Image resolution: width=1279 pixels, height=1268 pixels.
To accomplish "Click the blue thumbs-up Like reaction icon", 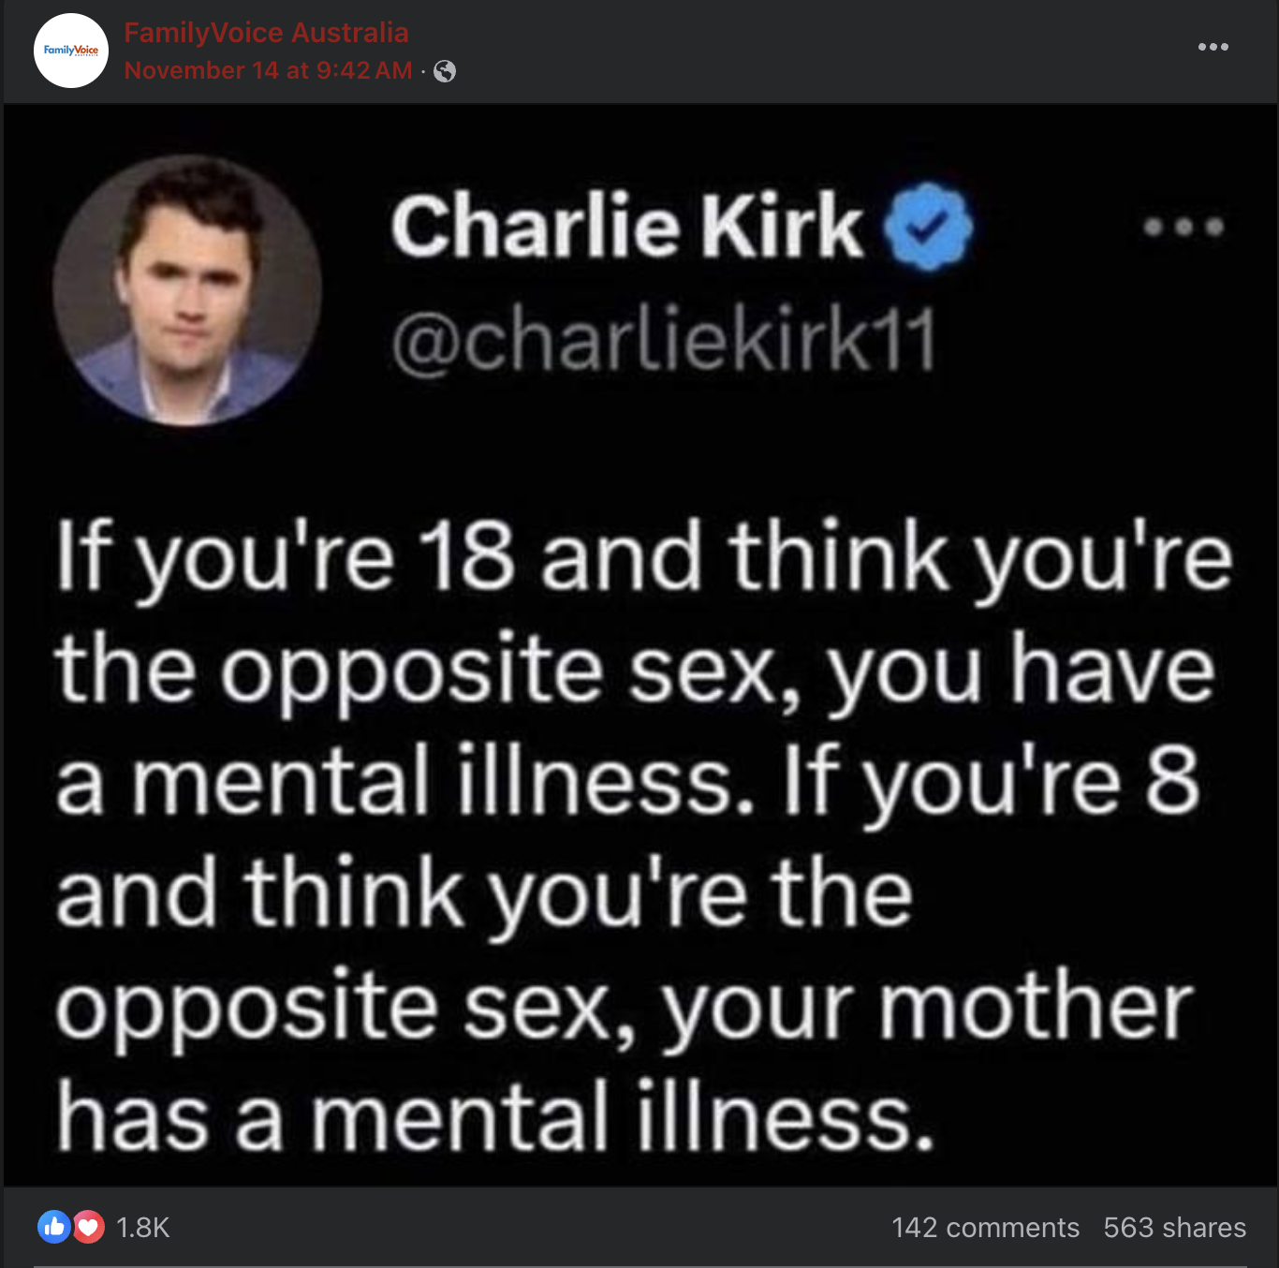I will pyautogui.click(x=54, y=1227).
